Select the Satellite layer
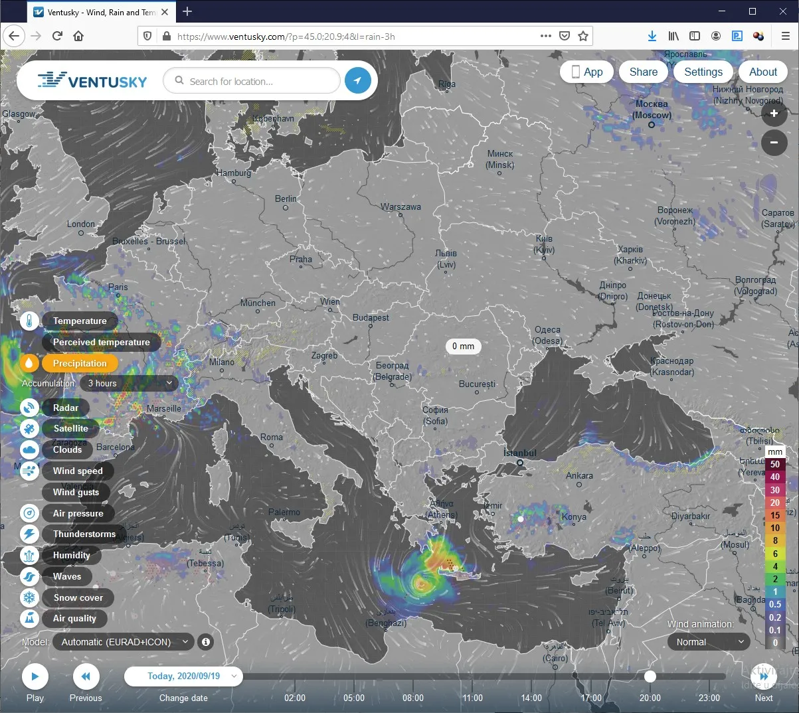 (70, 429)
